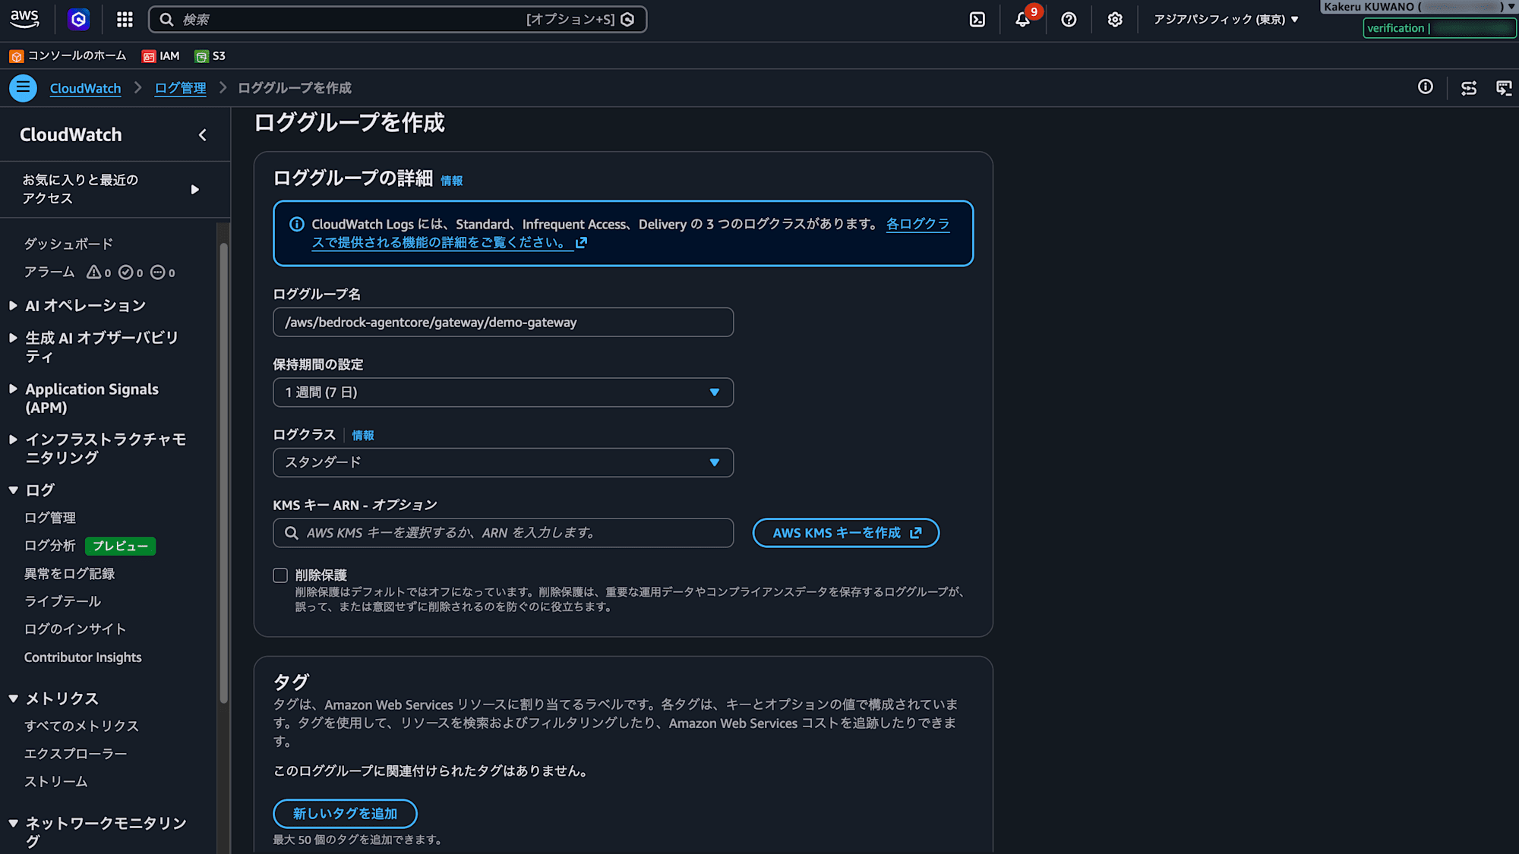Open ログのインサイト in sidebar
This screenshot has width=1519, height=854.
click(x=75, y=629)
